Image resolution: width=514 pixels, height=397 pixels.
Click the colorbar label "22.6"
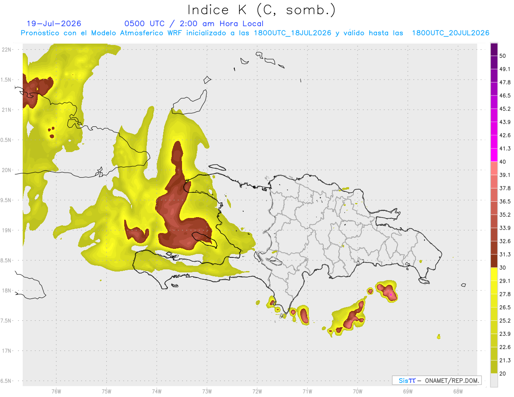coord(505,347)
